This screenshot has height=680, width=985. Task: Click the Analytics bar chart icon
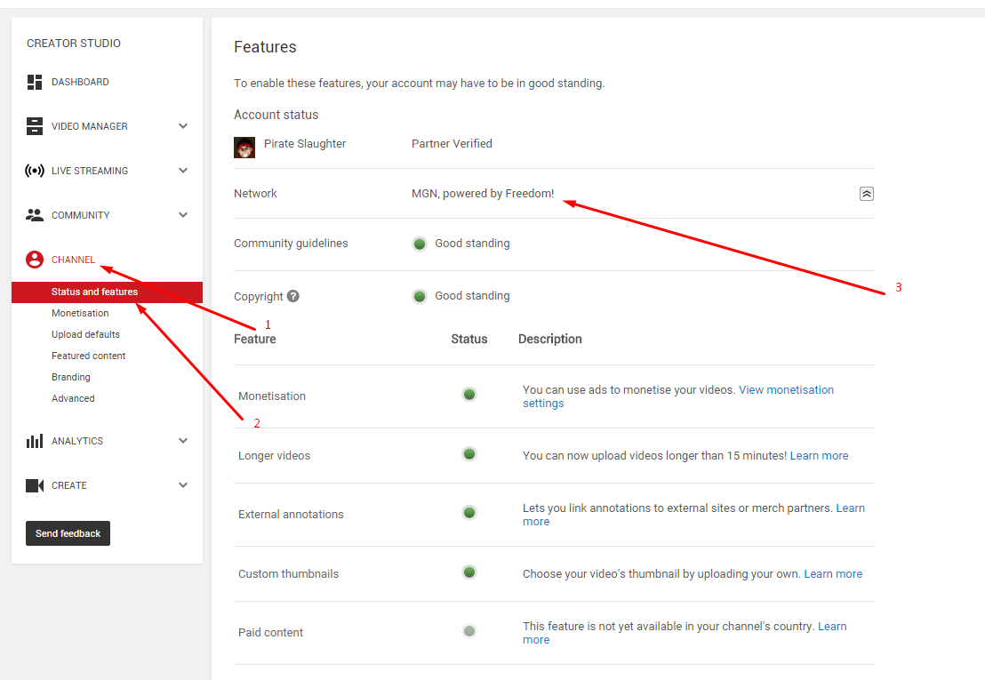35,441
